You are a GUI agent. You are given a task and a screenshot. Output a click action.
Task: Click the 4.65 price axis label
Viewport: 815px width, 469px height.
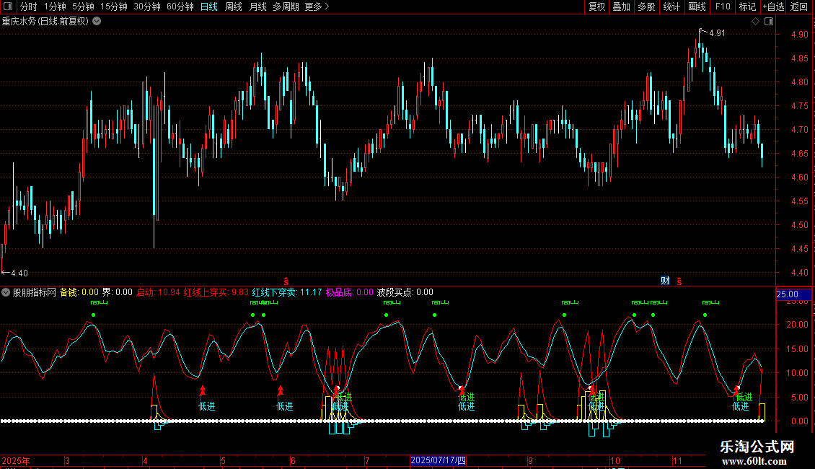(x=799, y=154)
